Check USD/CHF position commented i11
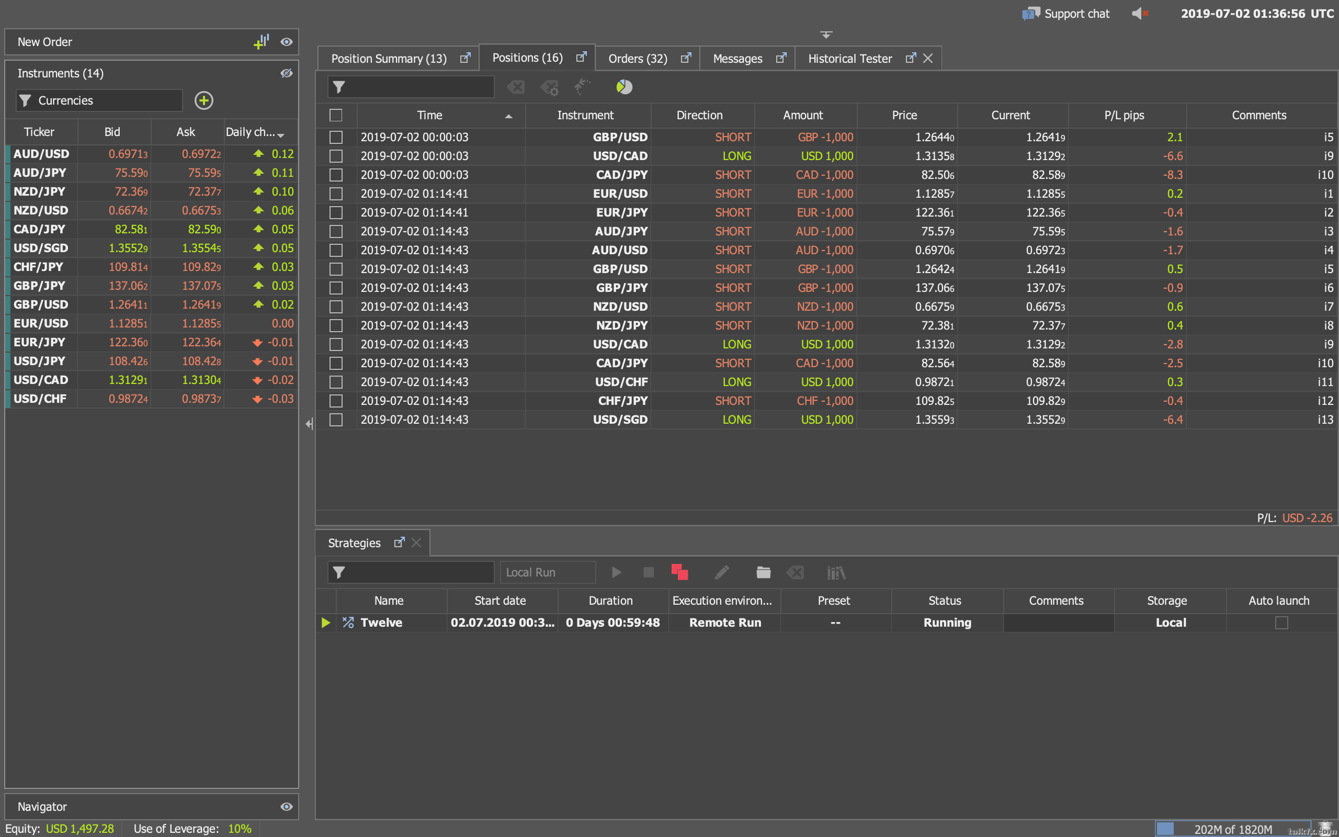 point(335,382)
